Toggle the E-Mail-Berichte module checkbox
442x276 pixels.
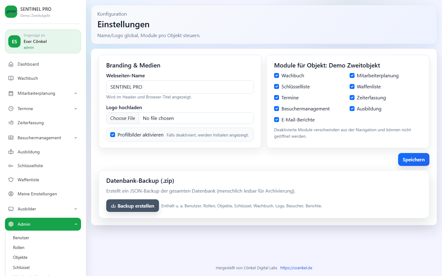[x=277, y=120]
